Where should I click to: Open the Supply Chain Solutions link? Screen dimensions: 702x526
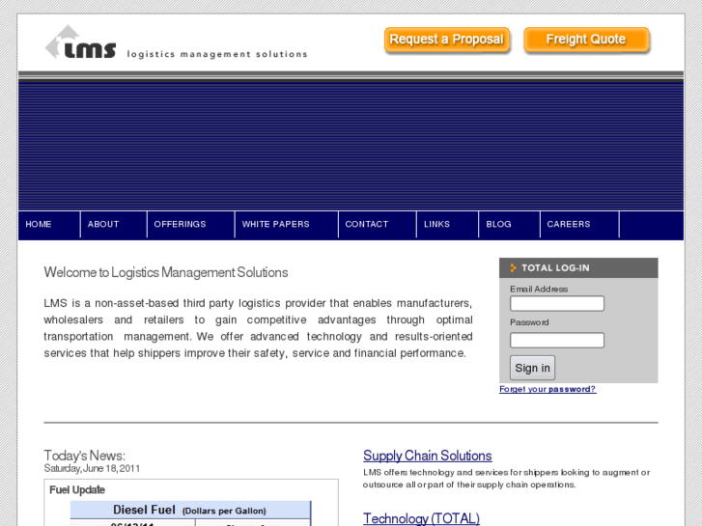click(428, 456)
